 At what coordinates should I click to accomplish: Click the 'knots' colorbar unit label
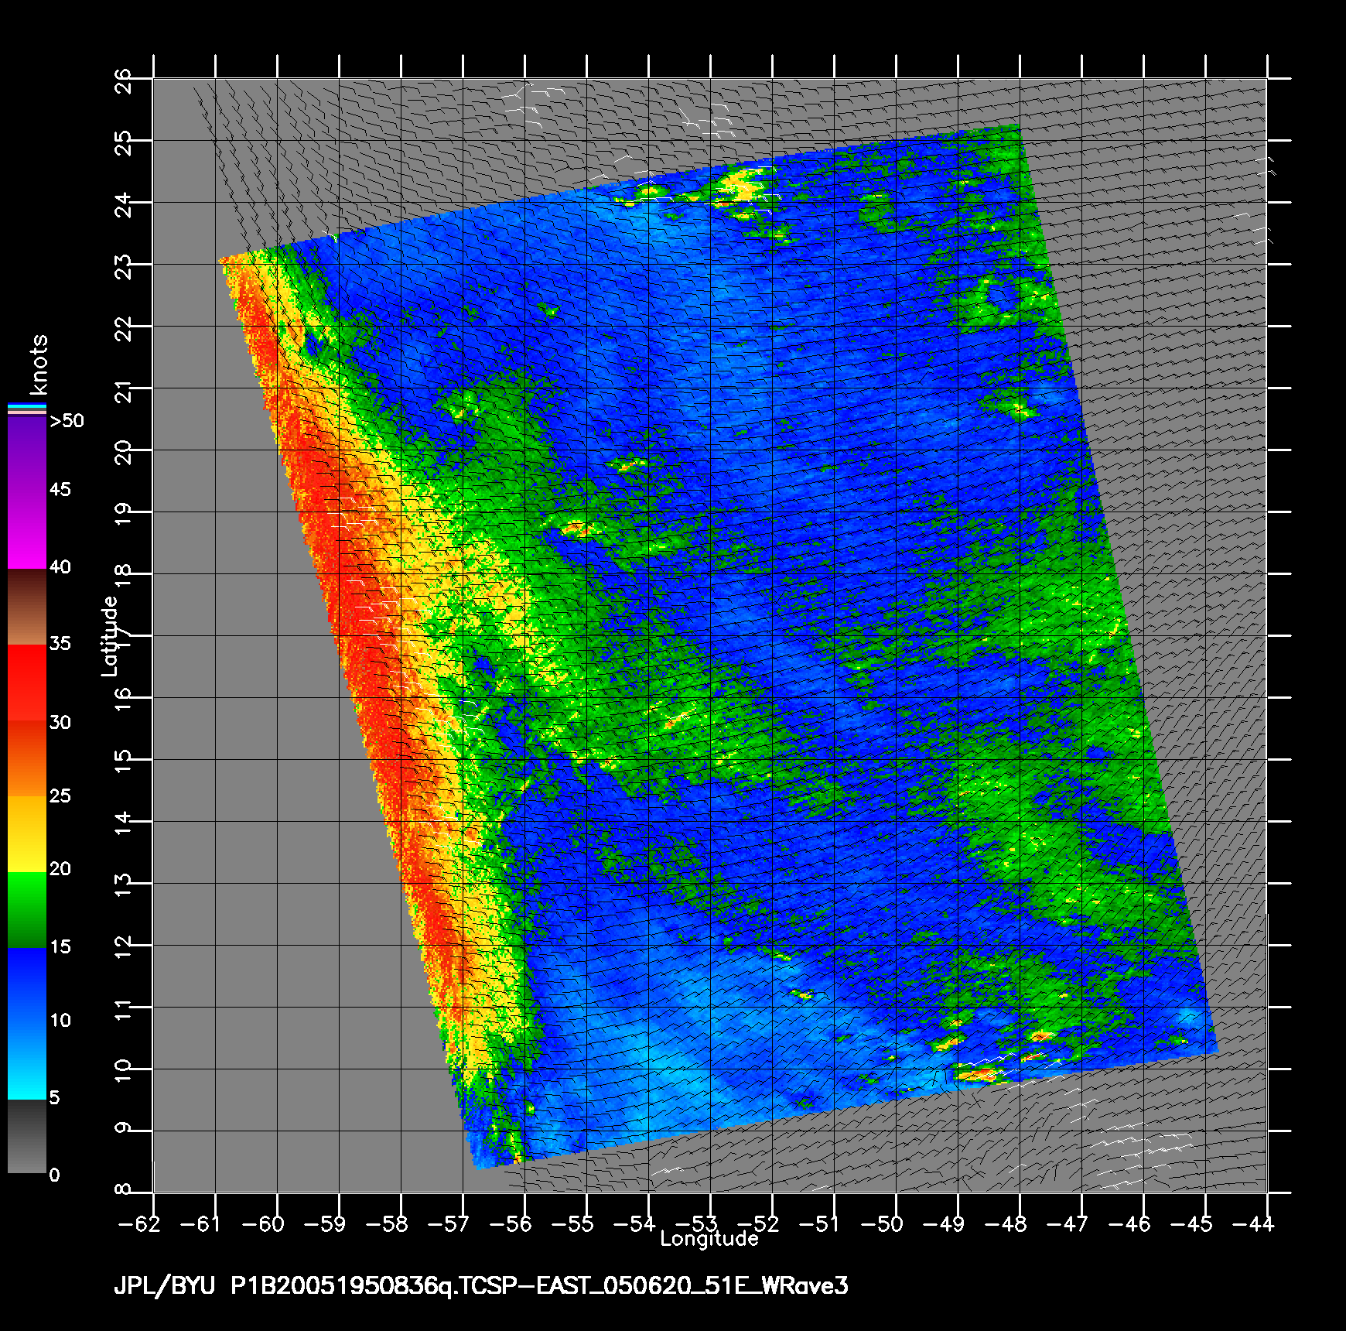click(x=38, y=364)
